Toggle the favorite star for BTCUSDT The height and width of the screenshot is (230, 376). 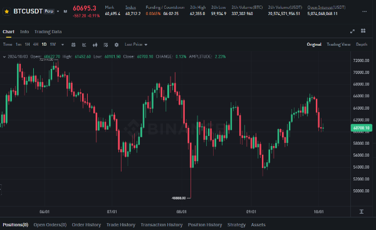coord(7,11)
